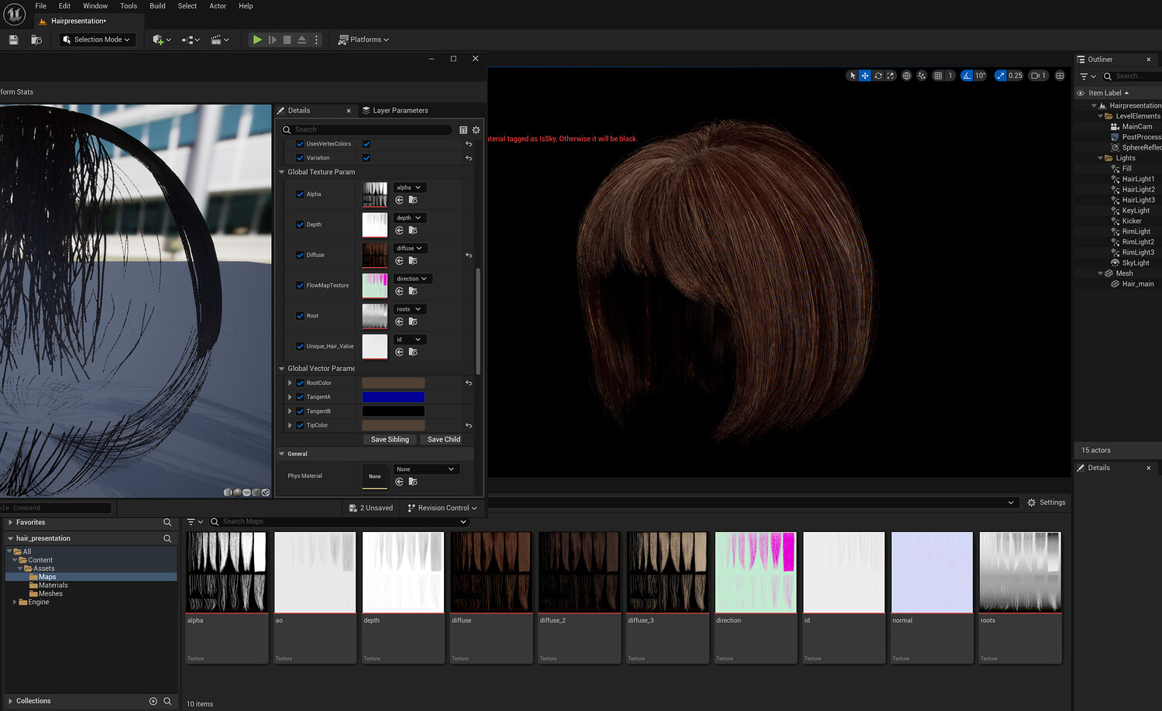This screenshot has width=1162, height=711.
Task: Toggle rotation angle snapping icon
Action: click(968, 76)
